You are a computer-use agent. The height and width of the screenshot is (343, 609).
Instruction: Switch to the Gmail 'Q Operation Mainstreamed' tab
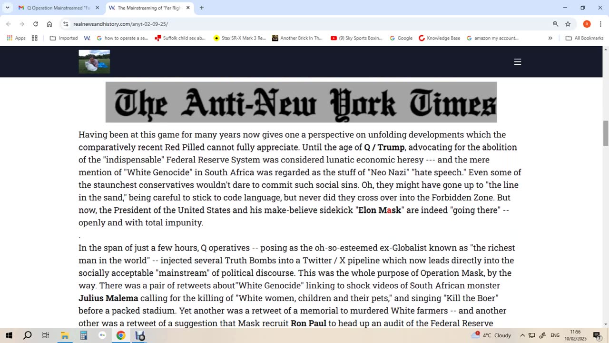[x=59, y=8]
